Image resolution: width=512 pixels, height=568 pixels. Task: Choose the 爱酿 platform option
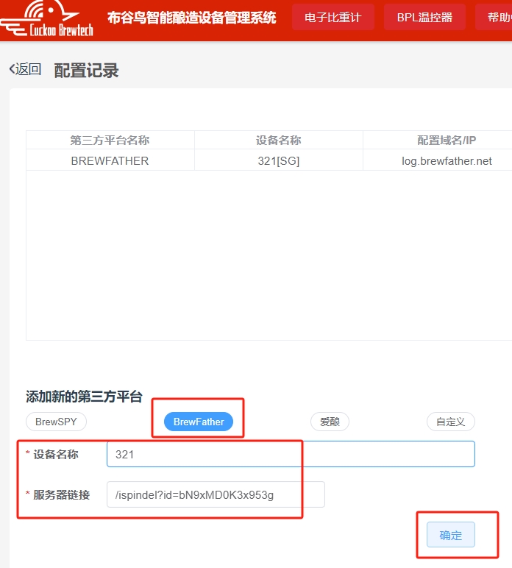330,422
